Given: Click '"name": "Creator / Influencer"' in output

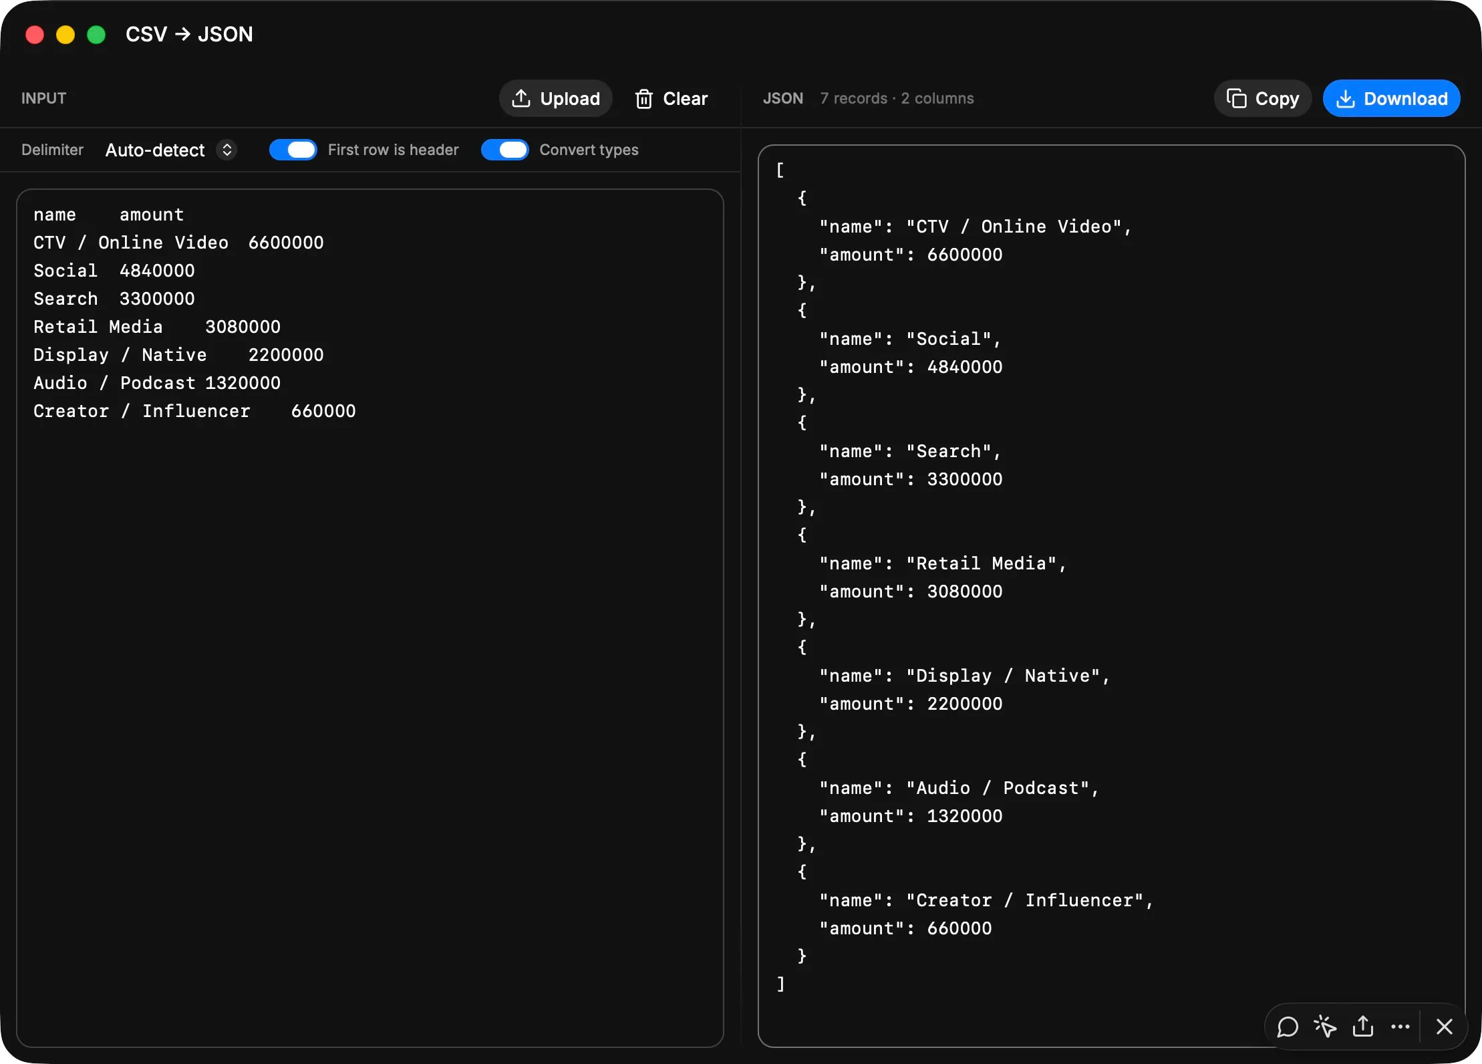Looking at the screenshot, I should tap(986, 900).
